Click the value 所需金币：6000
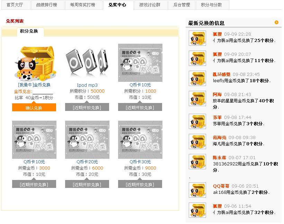Image resolution: width=284 pixels, height=224 pixels. [x=87, y=168]
